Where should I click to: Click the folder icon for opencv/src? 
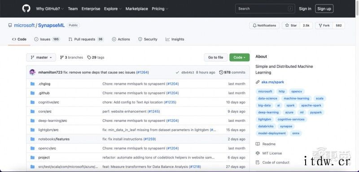click(32, 148)
